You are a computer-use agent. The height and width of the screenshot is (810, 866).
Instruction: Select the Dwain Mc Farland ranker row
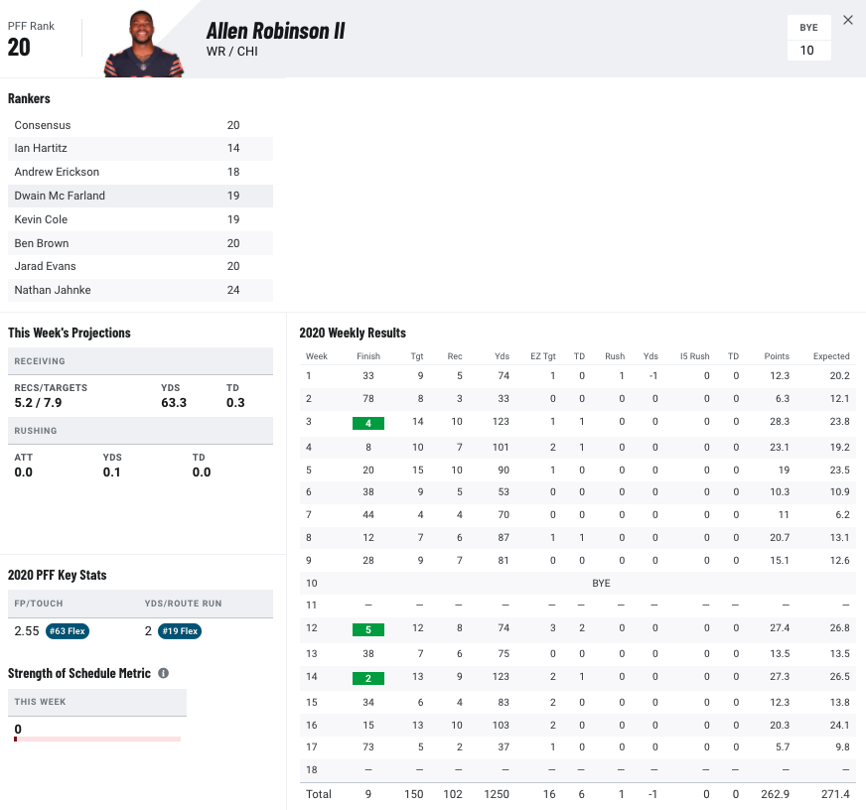click(x=140, y=196)
